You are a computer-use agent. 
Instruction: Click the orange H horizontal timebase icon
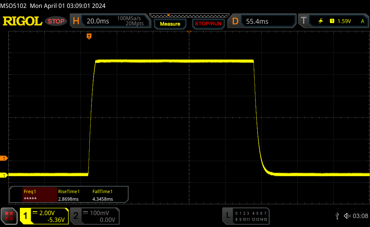point(76,21)
